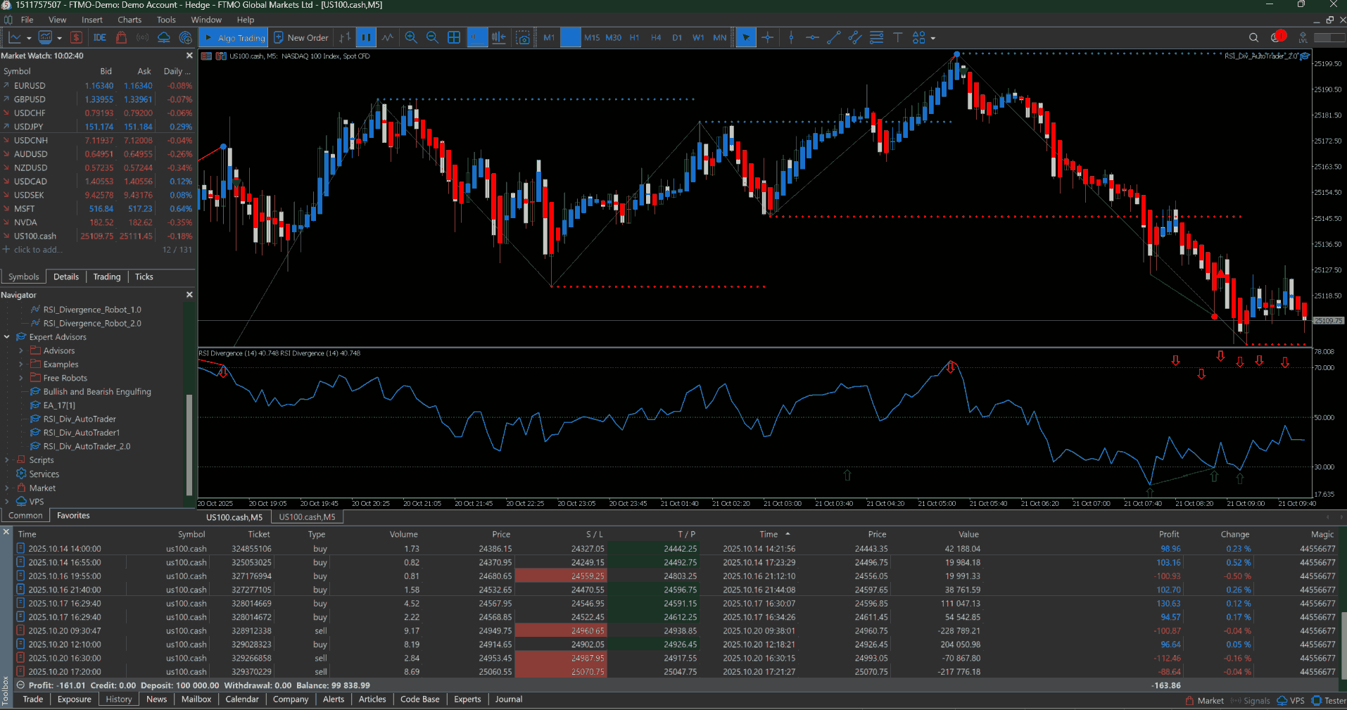Collapse the Expert Advisors tree node
Screen dimensions: 1347x710
(x=6, y=336)
